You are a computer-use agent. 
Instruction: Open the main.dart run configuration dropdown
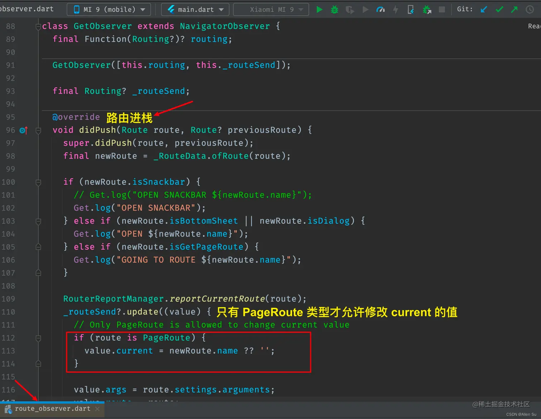point(195,10)
